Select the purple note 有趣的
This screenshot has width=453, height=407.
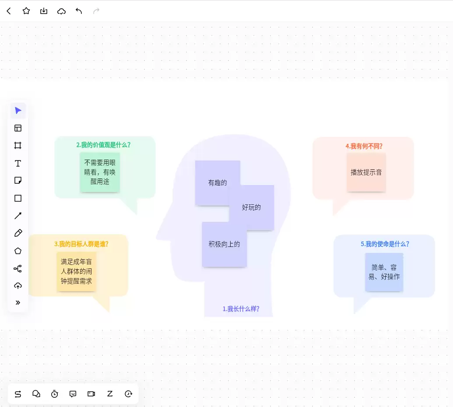218,183
